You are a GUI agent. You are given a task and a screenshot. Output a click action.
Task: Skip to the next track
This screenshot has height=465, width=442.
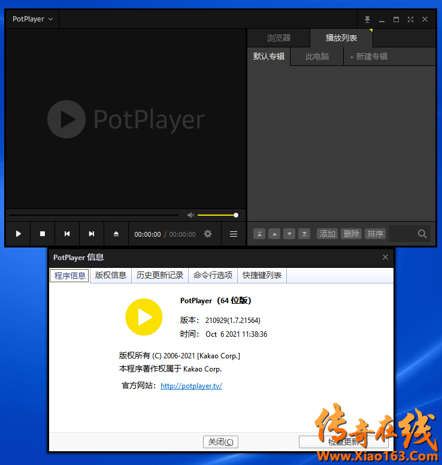(x=92, y=234)
